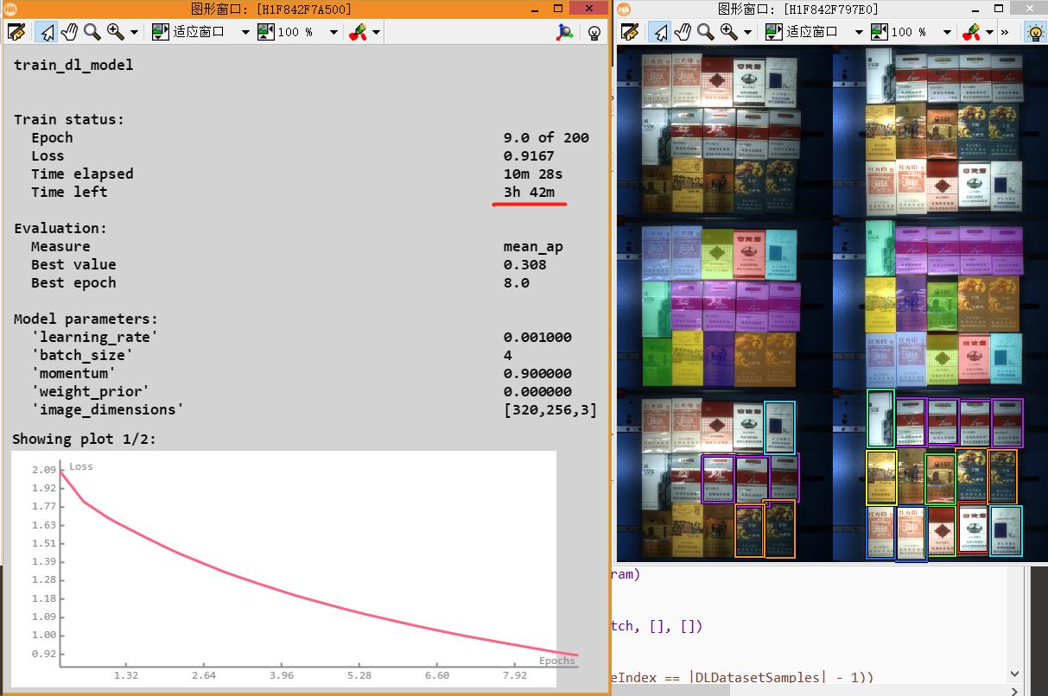This screenshot has width=1048, height=696.
Task: Click the underlined time left "3h 42m"
Action: pyautogui.click(x=529, y=192)
